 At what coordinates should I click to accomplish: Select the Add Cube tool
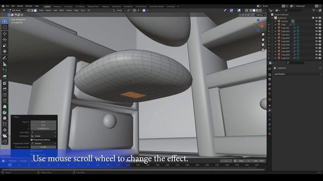5,71
